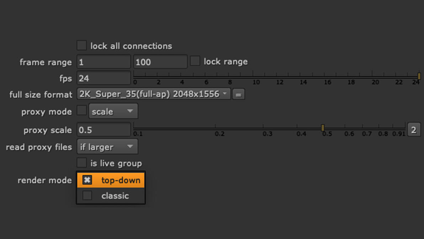Select classic render mode
The height and width of the screenshot is (239, 424).
[115, 196]
